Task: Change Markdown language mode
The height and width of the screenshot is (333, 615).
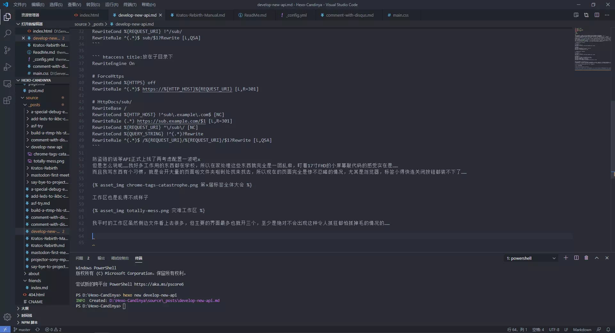Action: (582, 329)
